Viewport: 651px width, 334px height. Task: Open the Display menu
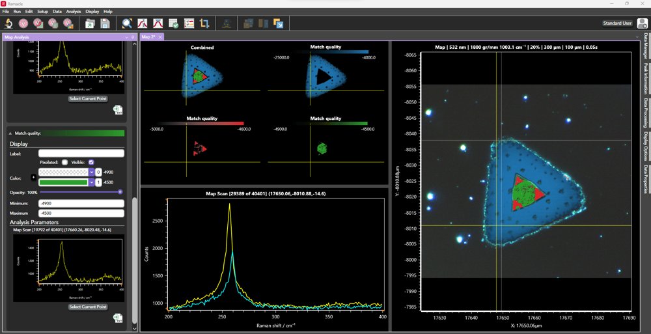(92, 12)
